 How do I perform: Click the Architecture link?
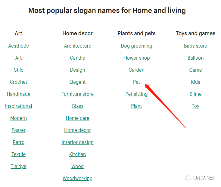[77, 46]
